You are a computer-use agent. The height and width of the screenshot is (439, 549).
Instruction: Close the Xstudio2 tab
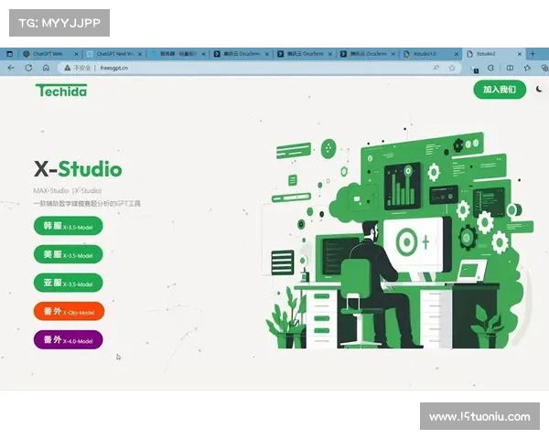click(x=520, y=54)
